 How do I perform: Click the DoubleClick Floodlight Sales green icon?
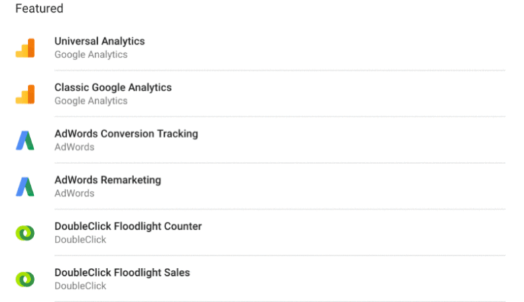point(25,279)
